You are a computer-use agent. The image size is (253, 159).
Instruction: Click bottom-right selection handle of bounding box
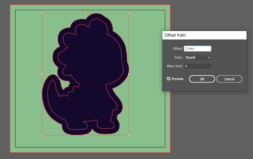pyautogui.click(x=129, y=135)
